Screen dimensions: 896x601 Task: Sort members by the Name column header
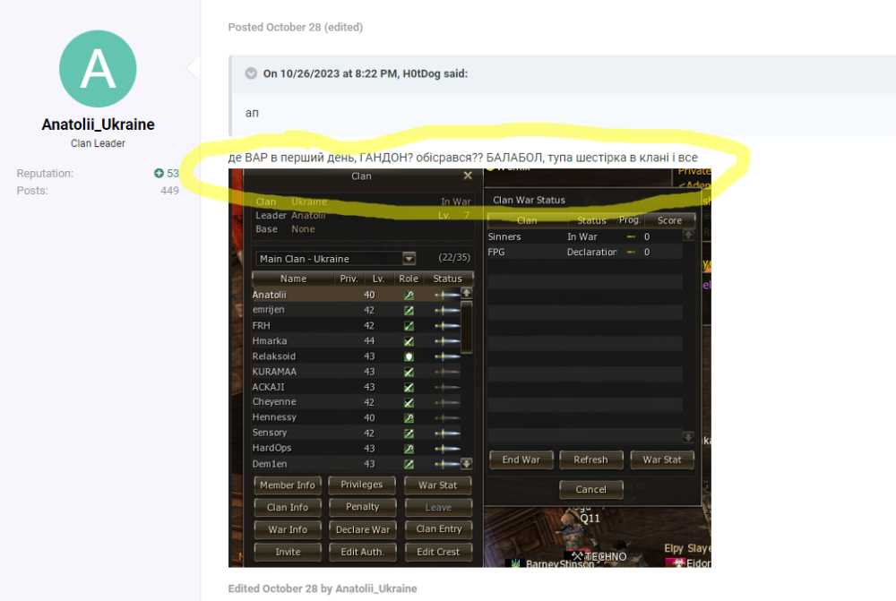tap(293, 279)
